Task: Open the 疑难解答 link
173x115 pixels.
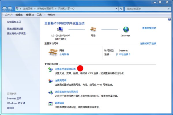Action: point(59,103)
